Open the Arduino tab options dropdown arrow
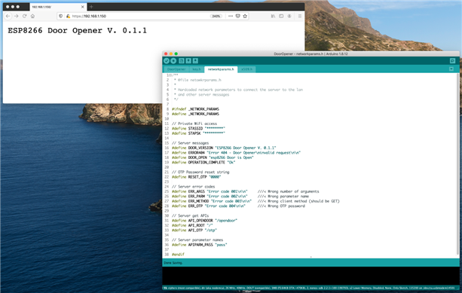The height and width of the screenshot is (293, 462). tap(451, 69)
